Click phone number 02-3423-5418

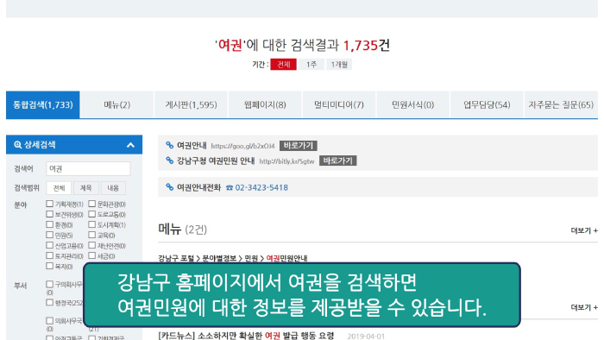click(261, 187)
